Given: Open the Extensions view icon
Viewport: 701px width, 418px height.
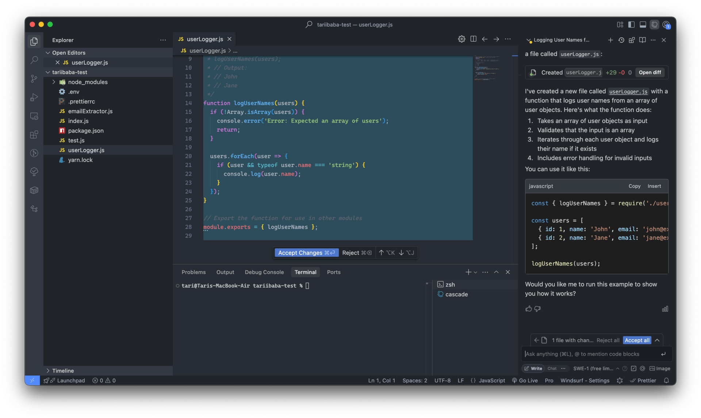Looking at the screenshot, I should 34,135.
